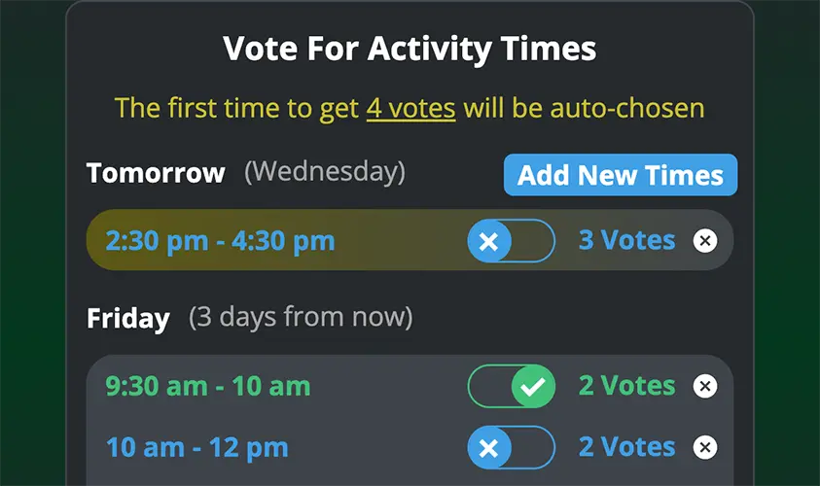Toggle vote on for 10 am - 12 pm
Screen dimensions: 820x486
511,447
